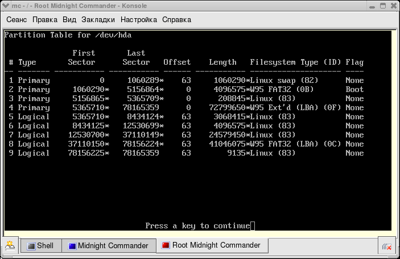Switch to the Midnight Commander session tab
This screenshot has width=400, height=259.
pos(109,246)
